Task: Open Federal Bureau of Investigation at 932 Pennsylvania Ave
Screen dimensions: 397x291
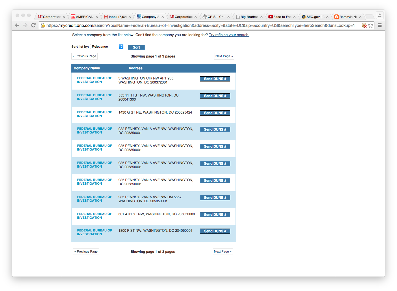Action: 94,131
